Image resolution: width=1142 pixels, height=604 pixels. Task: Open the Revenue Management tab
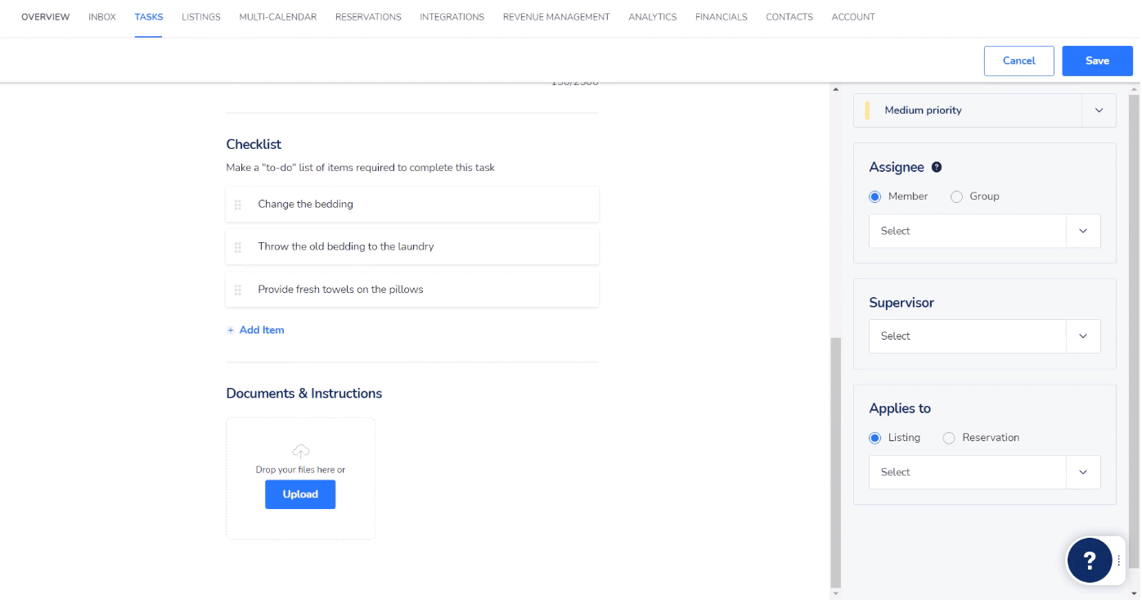pos(555,17)
